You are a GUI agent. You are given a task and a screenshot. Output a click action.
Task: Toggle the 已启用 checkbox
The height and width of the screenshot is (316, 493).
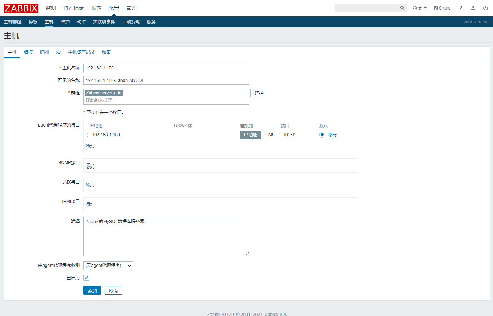pyautogui.click(x=86, y=278)
